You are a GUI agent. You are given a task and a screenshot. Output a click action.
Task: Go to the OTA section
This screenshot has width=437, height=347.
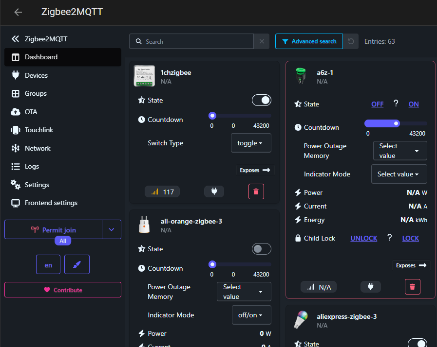tap(31, 112)
